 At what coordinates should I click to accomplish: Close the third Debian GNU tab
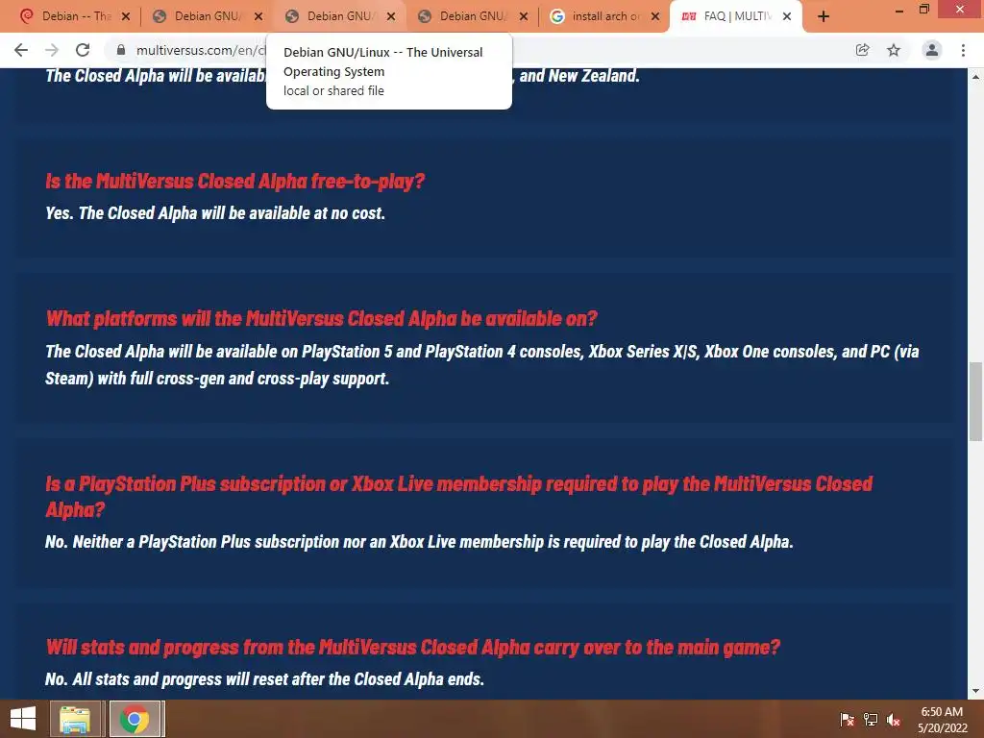pyautogui.click(x=392, y=17)
